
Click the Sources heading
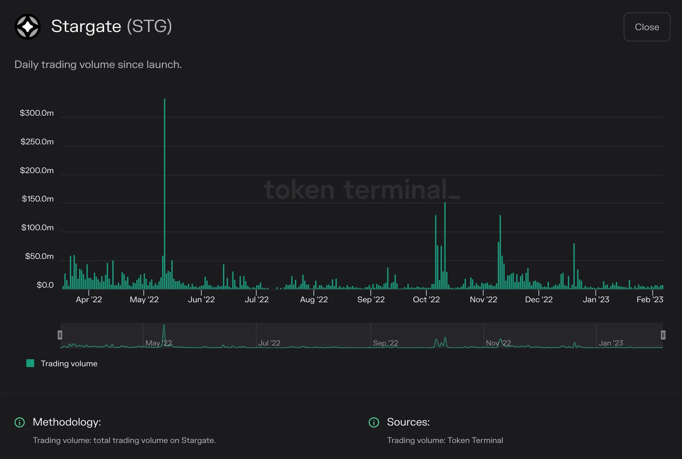point(408,422)
